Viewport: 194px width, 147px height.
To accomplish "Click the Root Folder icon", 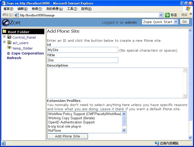I will pos(5,31).
